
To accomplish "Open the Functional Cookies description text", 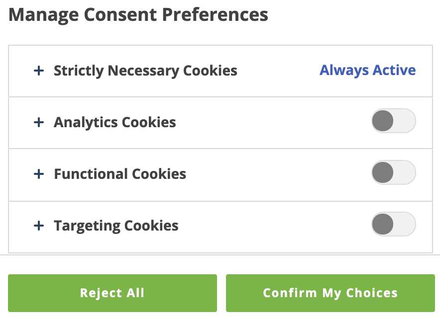I will click(x=120, y=174).
